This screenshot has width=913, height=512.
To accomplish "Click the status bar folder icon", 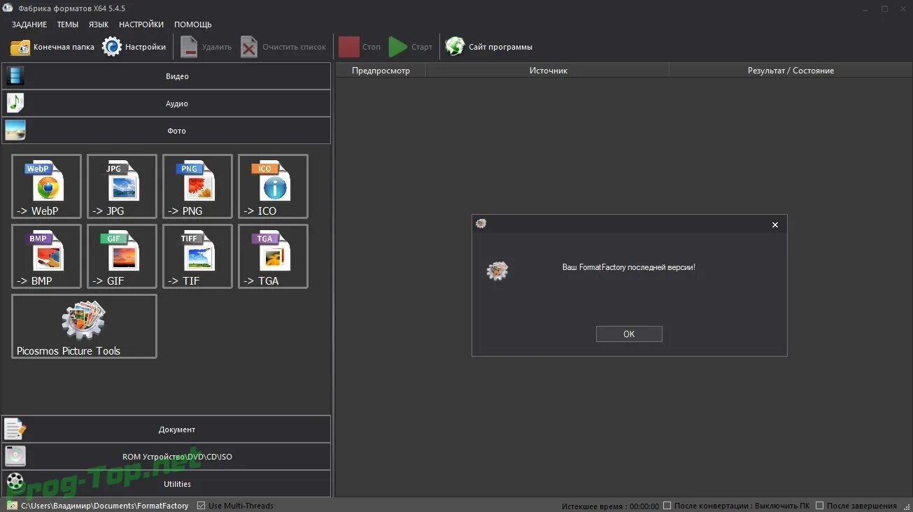I will click(12, 505).
